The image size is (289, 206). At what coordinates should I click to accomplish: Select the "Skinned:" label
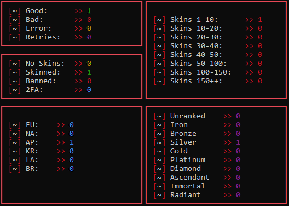coord(43,72)
